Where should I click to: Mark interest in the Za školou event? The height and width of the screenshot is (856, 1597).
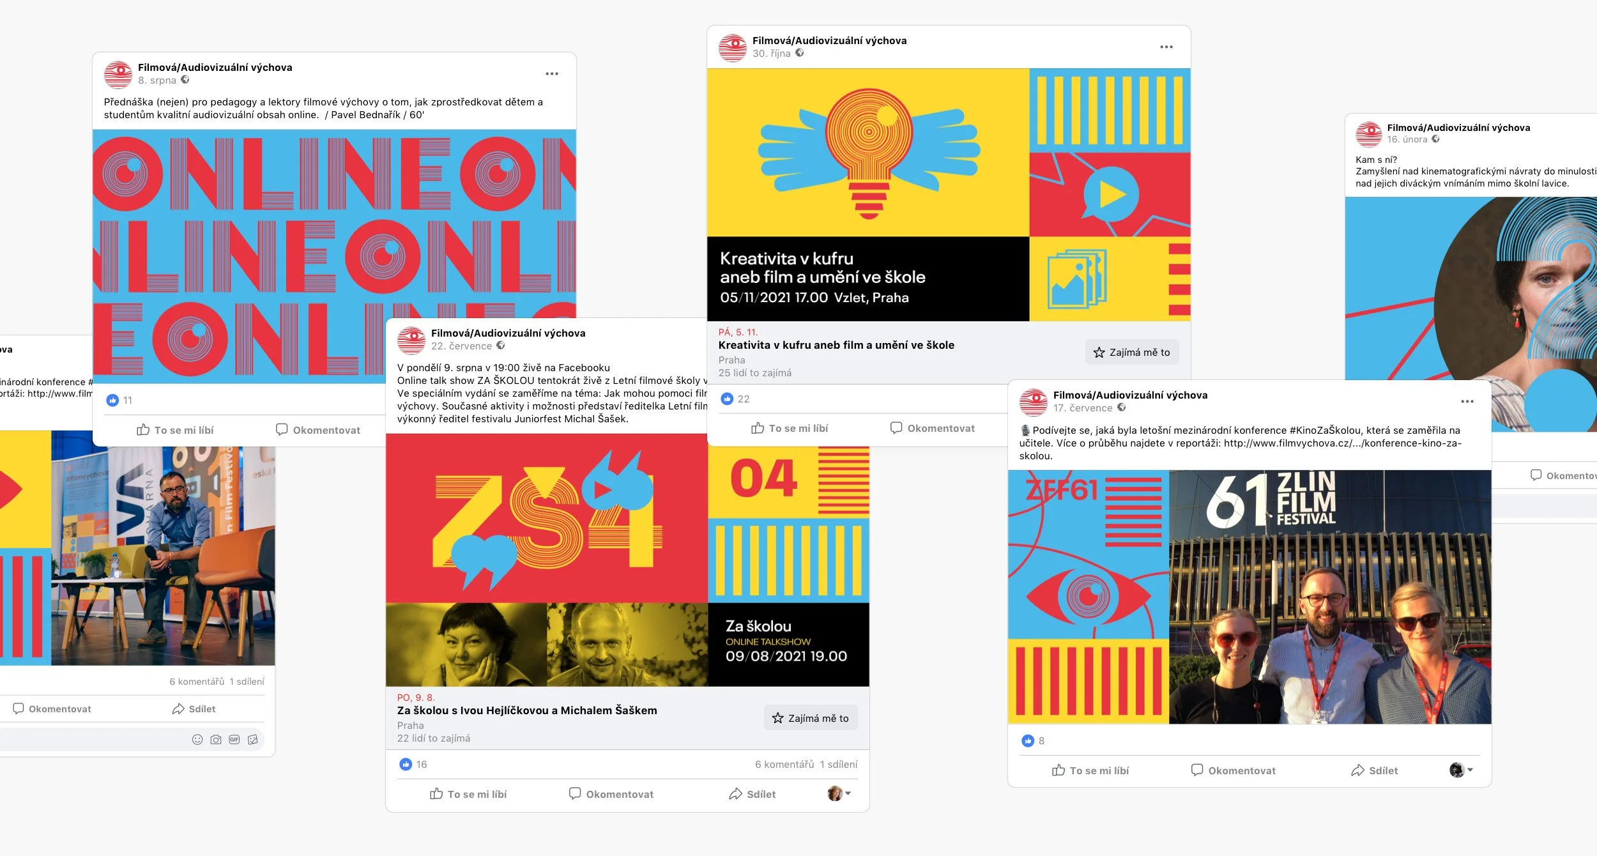(811, 718)
